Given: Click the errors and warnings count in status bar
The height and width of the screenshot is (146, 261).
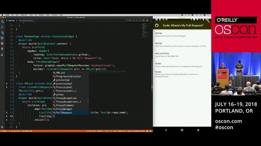Looking at the screenshot, I should click(16, 131).
